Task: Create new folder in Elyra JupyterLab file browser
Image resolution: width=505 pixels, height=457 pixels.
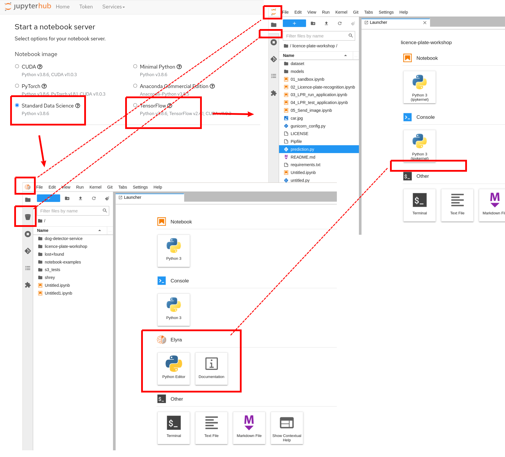Action: tap(67, 198)
